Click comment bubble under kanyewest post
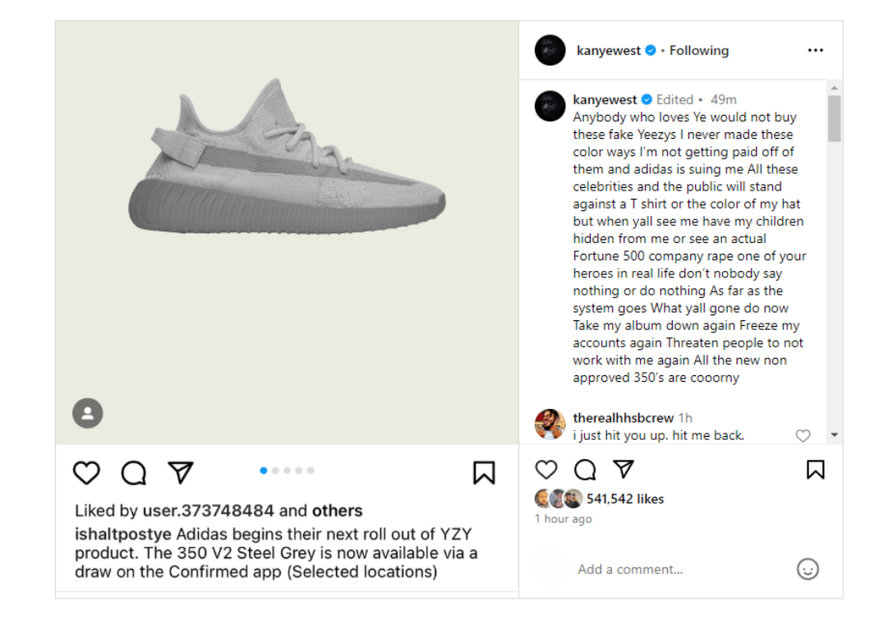Image resolution: width=879 pixels, height=624 pixels. coord(585,470)
